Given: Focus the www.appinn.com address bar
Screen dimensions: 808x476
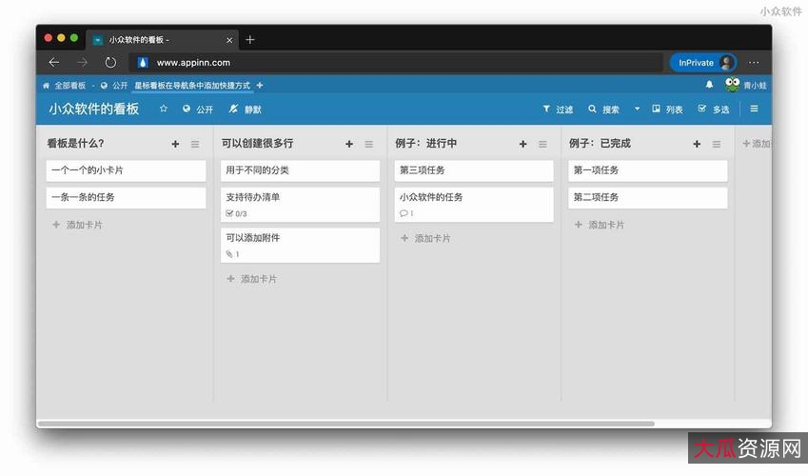Looking at the screenshot, I should click(396, 63).
